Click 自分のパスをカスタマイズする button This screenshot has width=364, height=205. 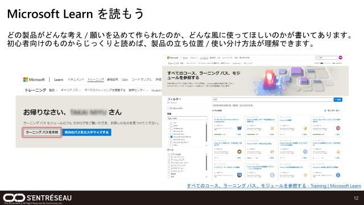click(87, 132)
